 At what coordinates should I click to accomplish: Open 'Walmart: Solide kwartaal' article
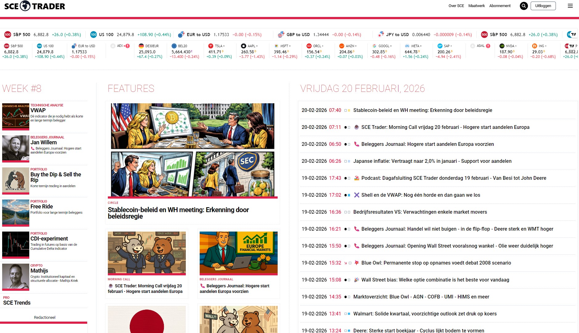[x=425, y=314]
